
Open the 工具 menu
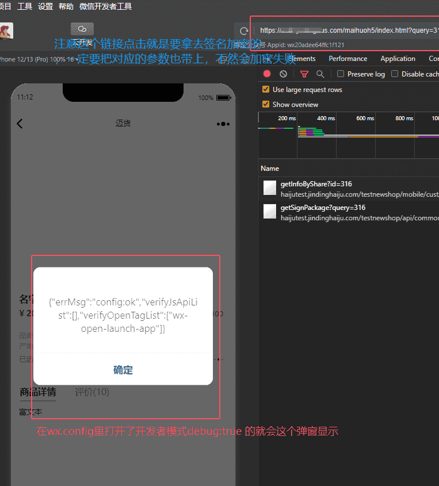[x=25, y=6]
